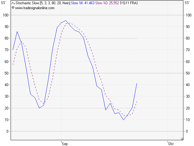Select the Stochastic Slow [5, 3, 3, 80, 20, Nein] title
Viewport: 194px width, 146px height.
[x=43, y=3]
